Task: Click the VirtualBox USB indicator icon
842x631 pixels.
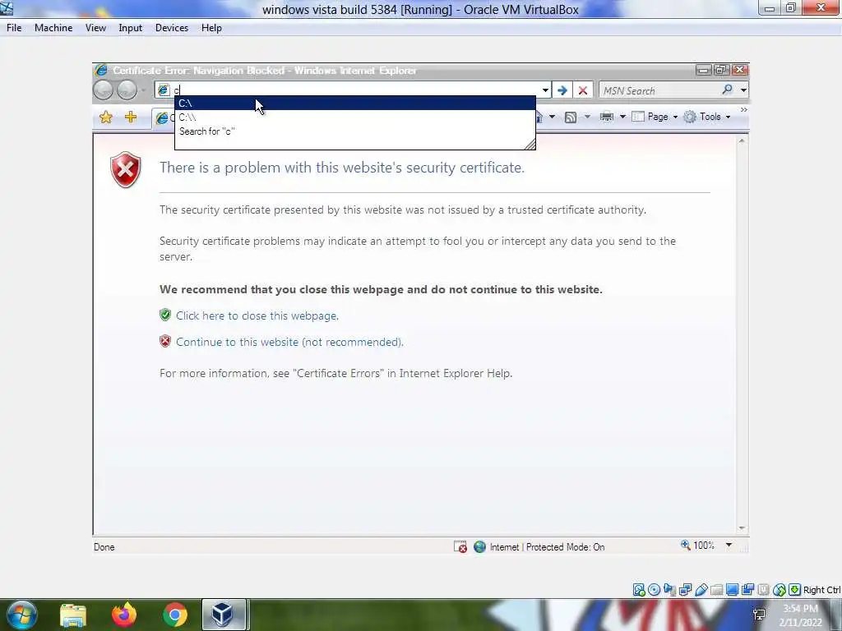Action: click(701, 590)
